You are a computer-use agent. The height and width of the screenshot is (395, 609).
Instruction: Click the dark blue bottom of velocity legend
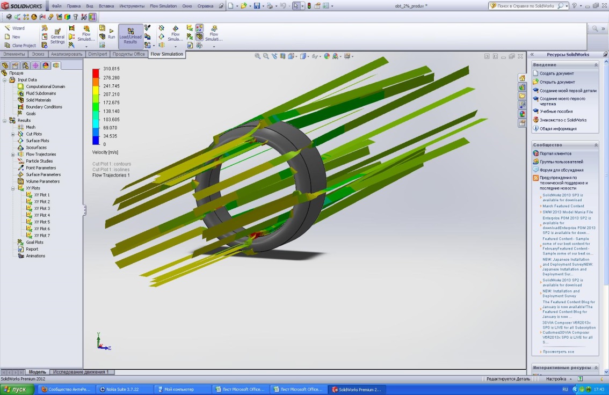tap(96, 141)
